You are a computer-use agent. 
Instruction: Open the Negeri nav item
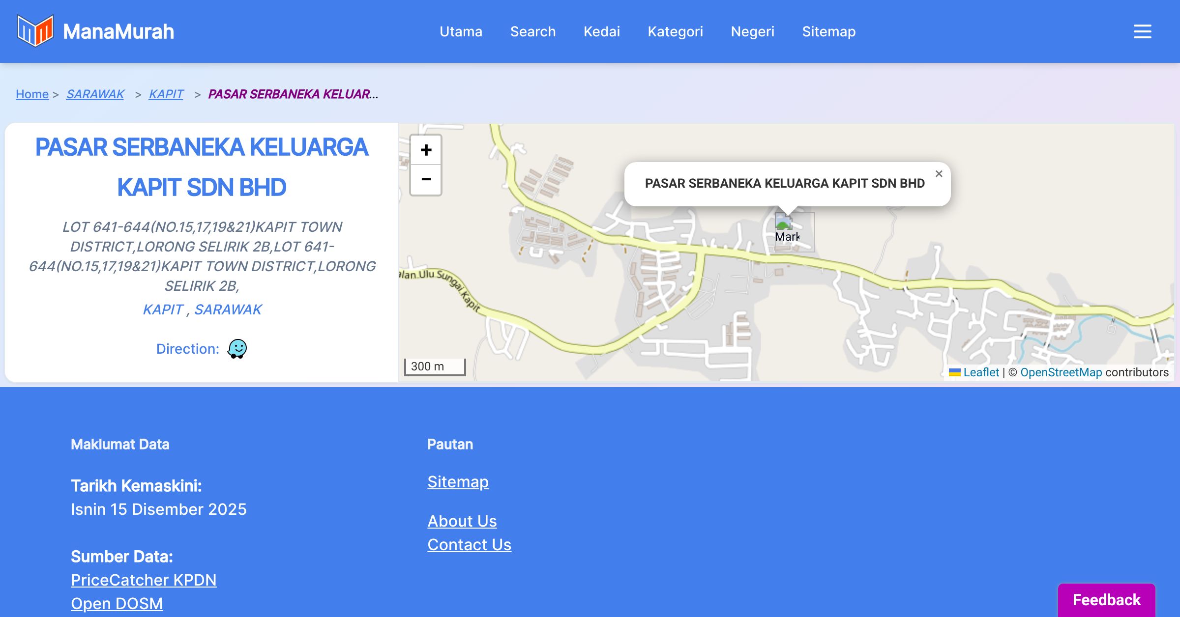tap(752, 31)
